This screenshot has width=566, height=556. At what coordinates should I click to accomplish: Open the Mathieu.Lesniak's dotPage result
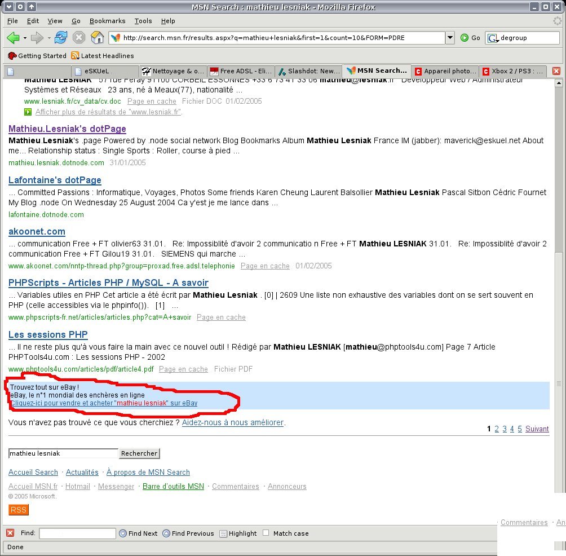(x=67, y=129)
